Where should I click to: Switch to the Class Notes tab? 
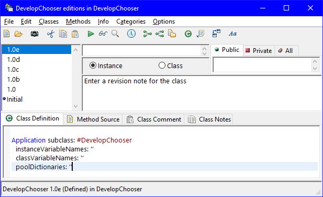(x=209, y=119)
